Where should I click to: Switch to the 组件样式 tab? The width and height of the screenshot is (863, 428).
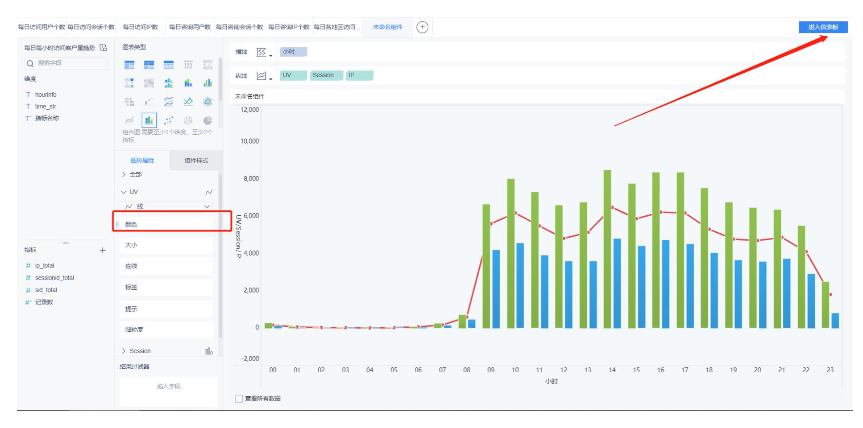196,160
